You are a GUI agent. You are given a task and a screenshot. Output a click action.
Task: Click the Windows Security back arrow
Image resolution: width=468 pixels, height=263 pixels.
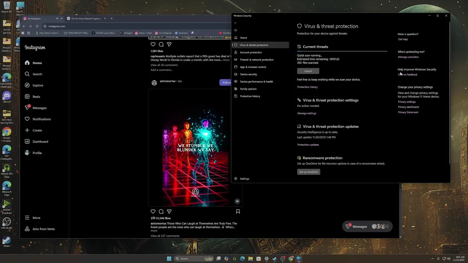235,23
